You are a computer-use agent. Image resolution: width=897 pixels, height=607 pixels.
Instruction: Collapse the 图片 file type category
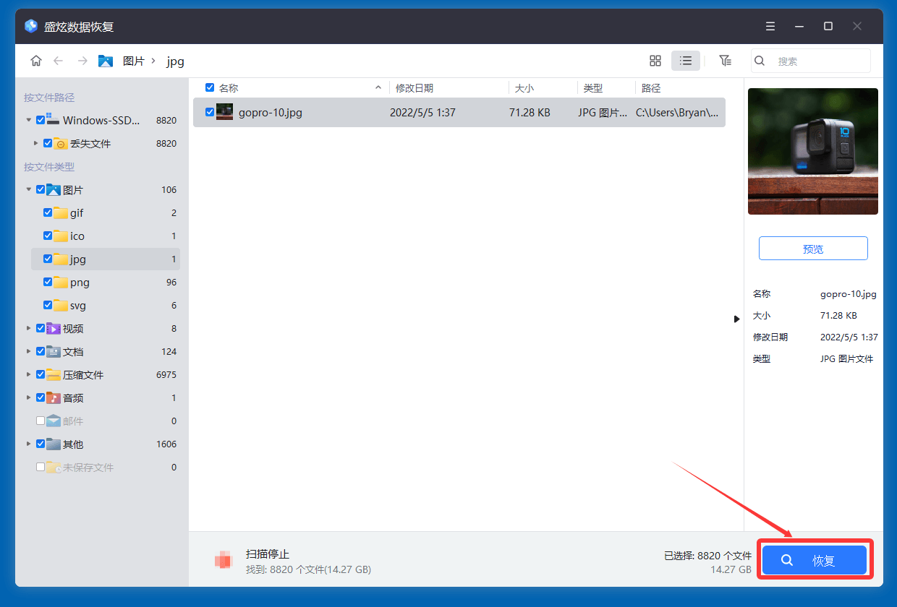(30, 189)
